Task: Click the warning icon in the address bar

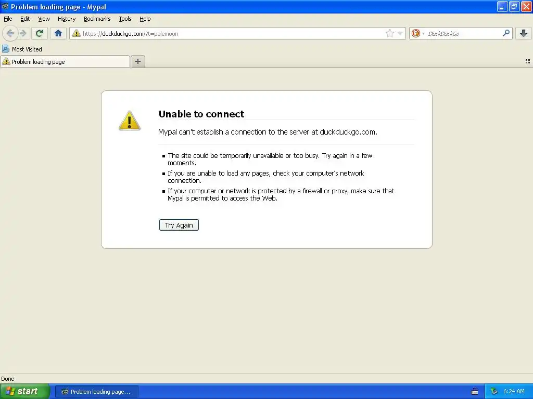Action: [x=76, y=33]
